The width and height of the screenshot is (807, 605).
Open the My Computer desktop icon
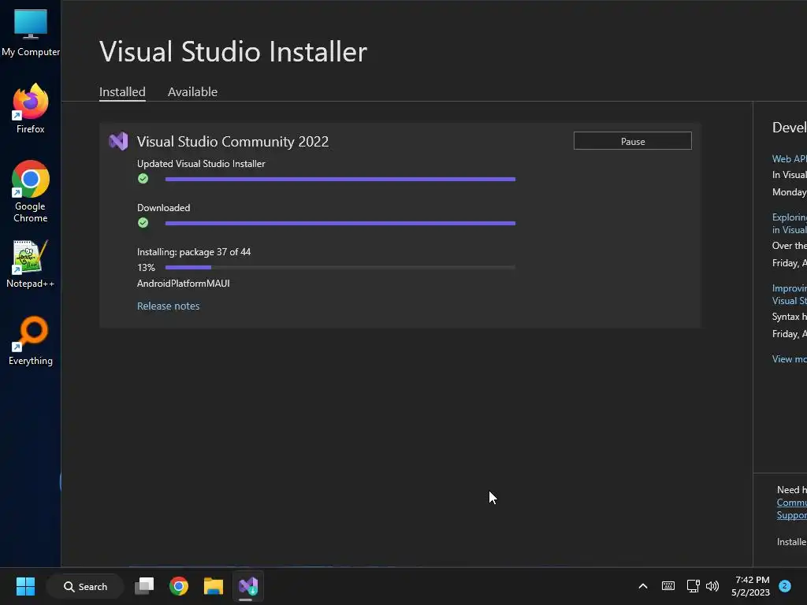(x=31, y=32)
